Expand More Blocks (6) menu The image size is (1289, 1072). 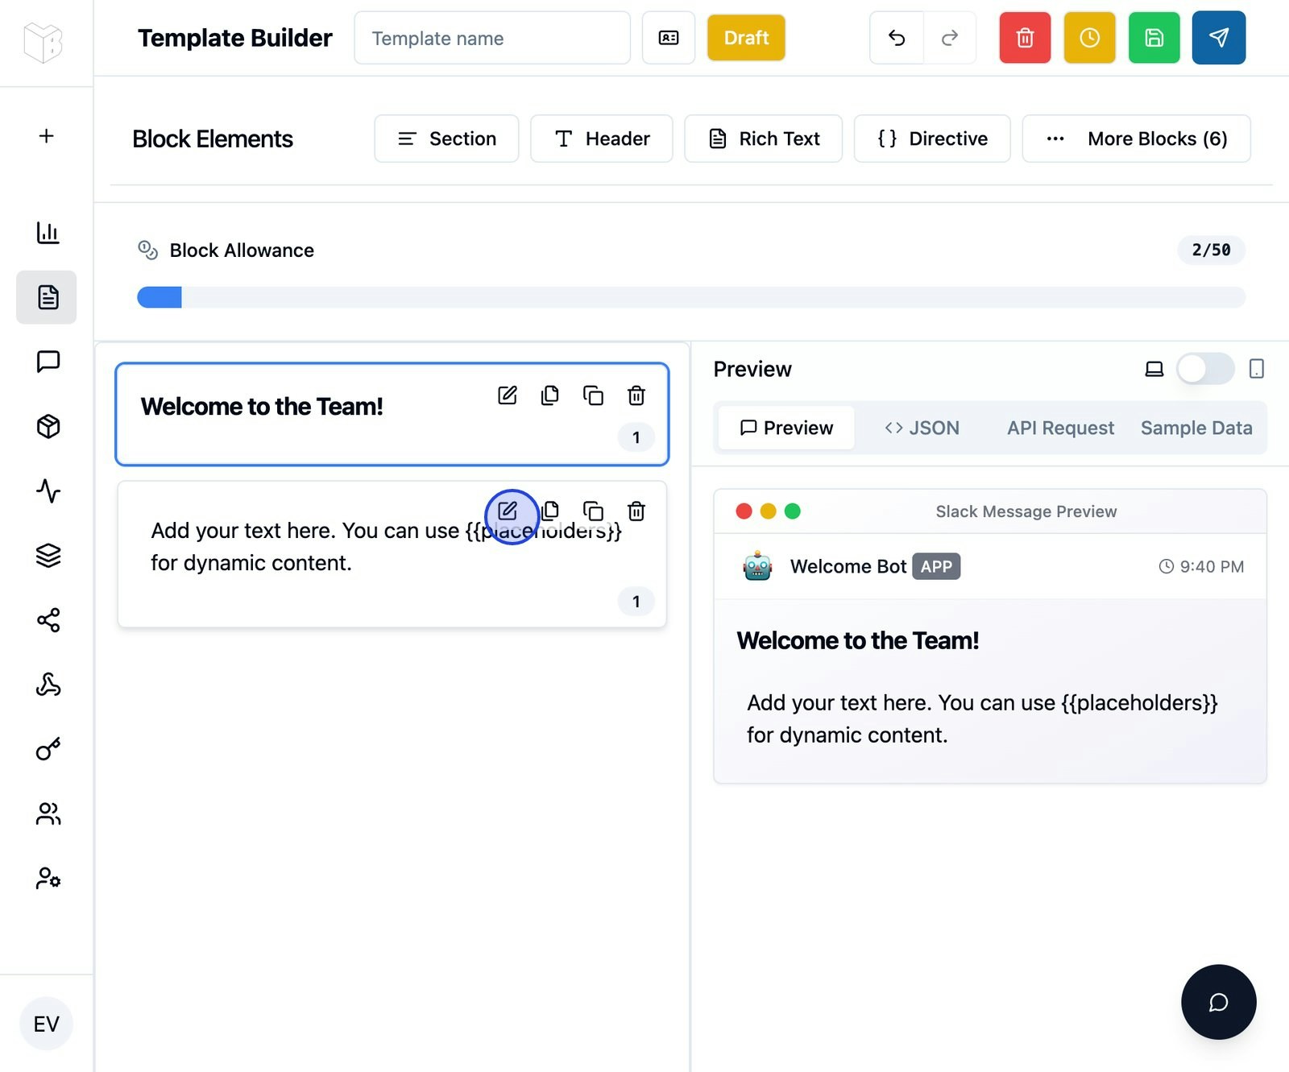pos(1136,139)
